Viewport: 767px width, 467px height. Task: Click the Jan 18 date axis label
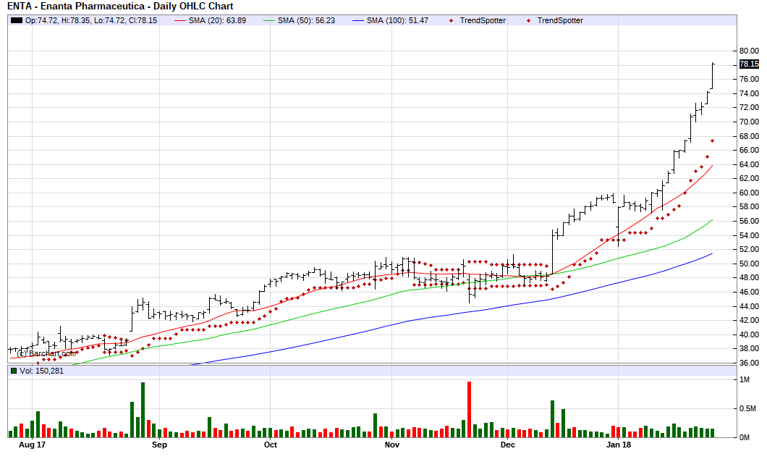tap(619, 445)
